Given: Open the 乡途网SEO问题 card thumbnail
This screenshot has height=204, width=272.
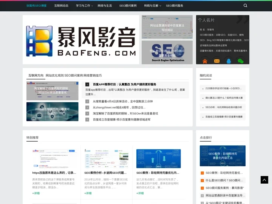Looking at the screenshot, I should click(x=106, y=159).
